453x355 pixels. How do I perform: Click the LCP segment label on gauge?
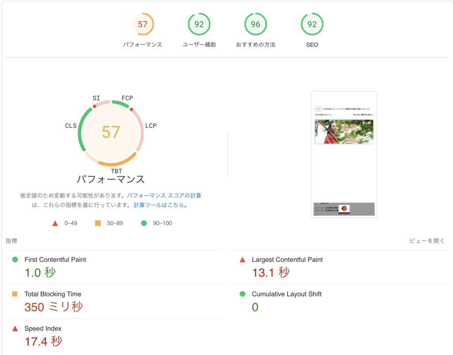coord(151,125)
